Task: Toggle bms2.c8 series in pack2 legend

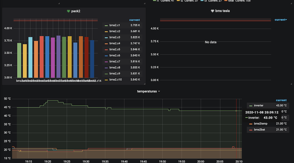Action: 115,68
